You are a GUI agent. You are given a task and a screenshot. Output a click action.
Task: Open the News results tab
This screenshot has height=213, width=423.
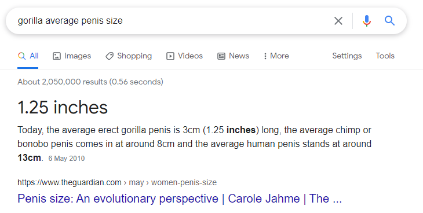(x=233, y=56)
